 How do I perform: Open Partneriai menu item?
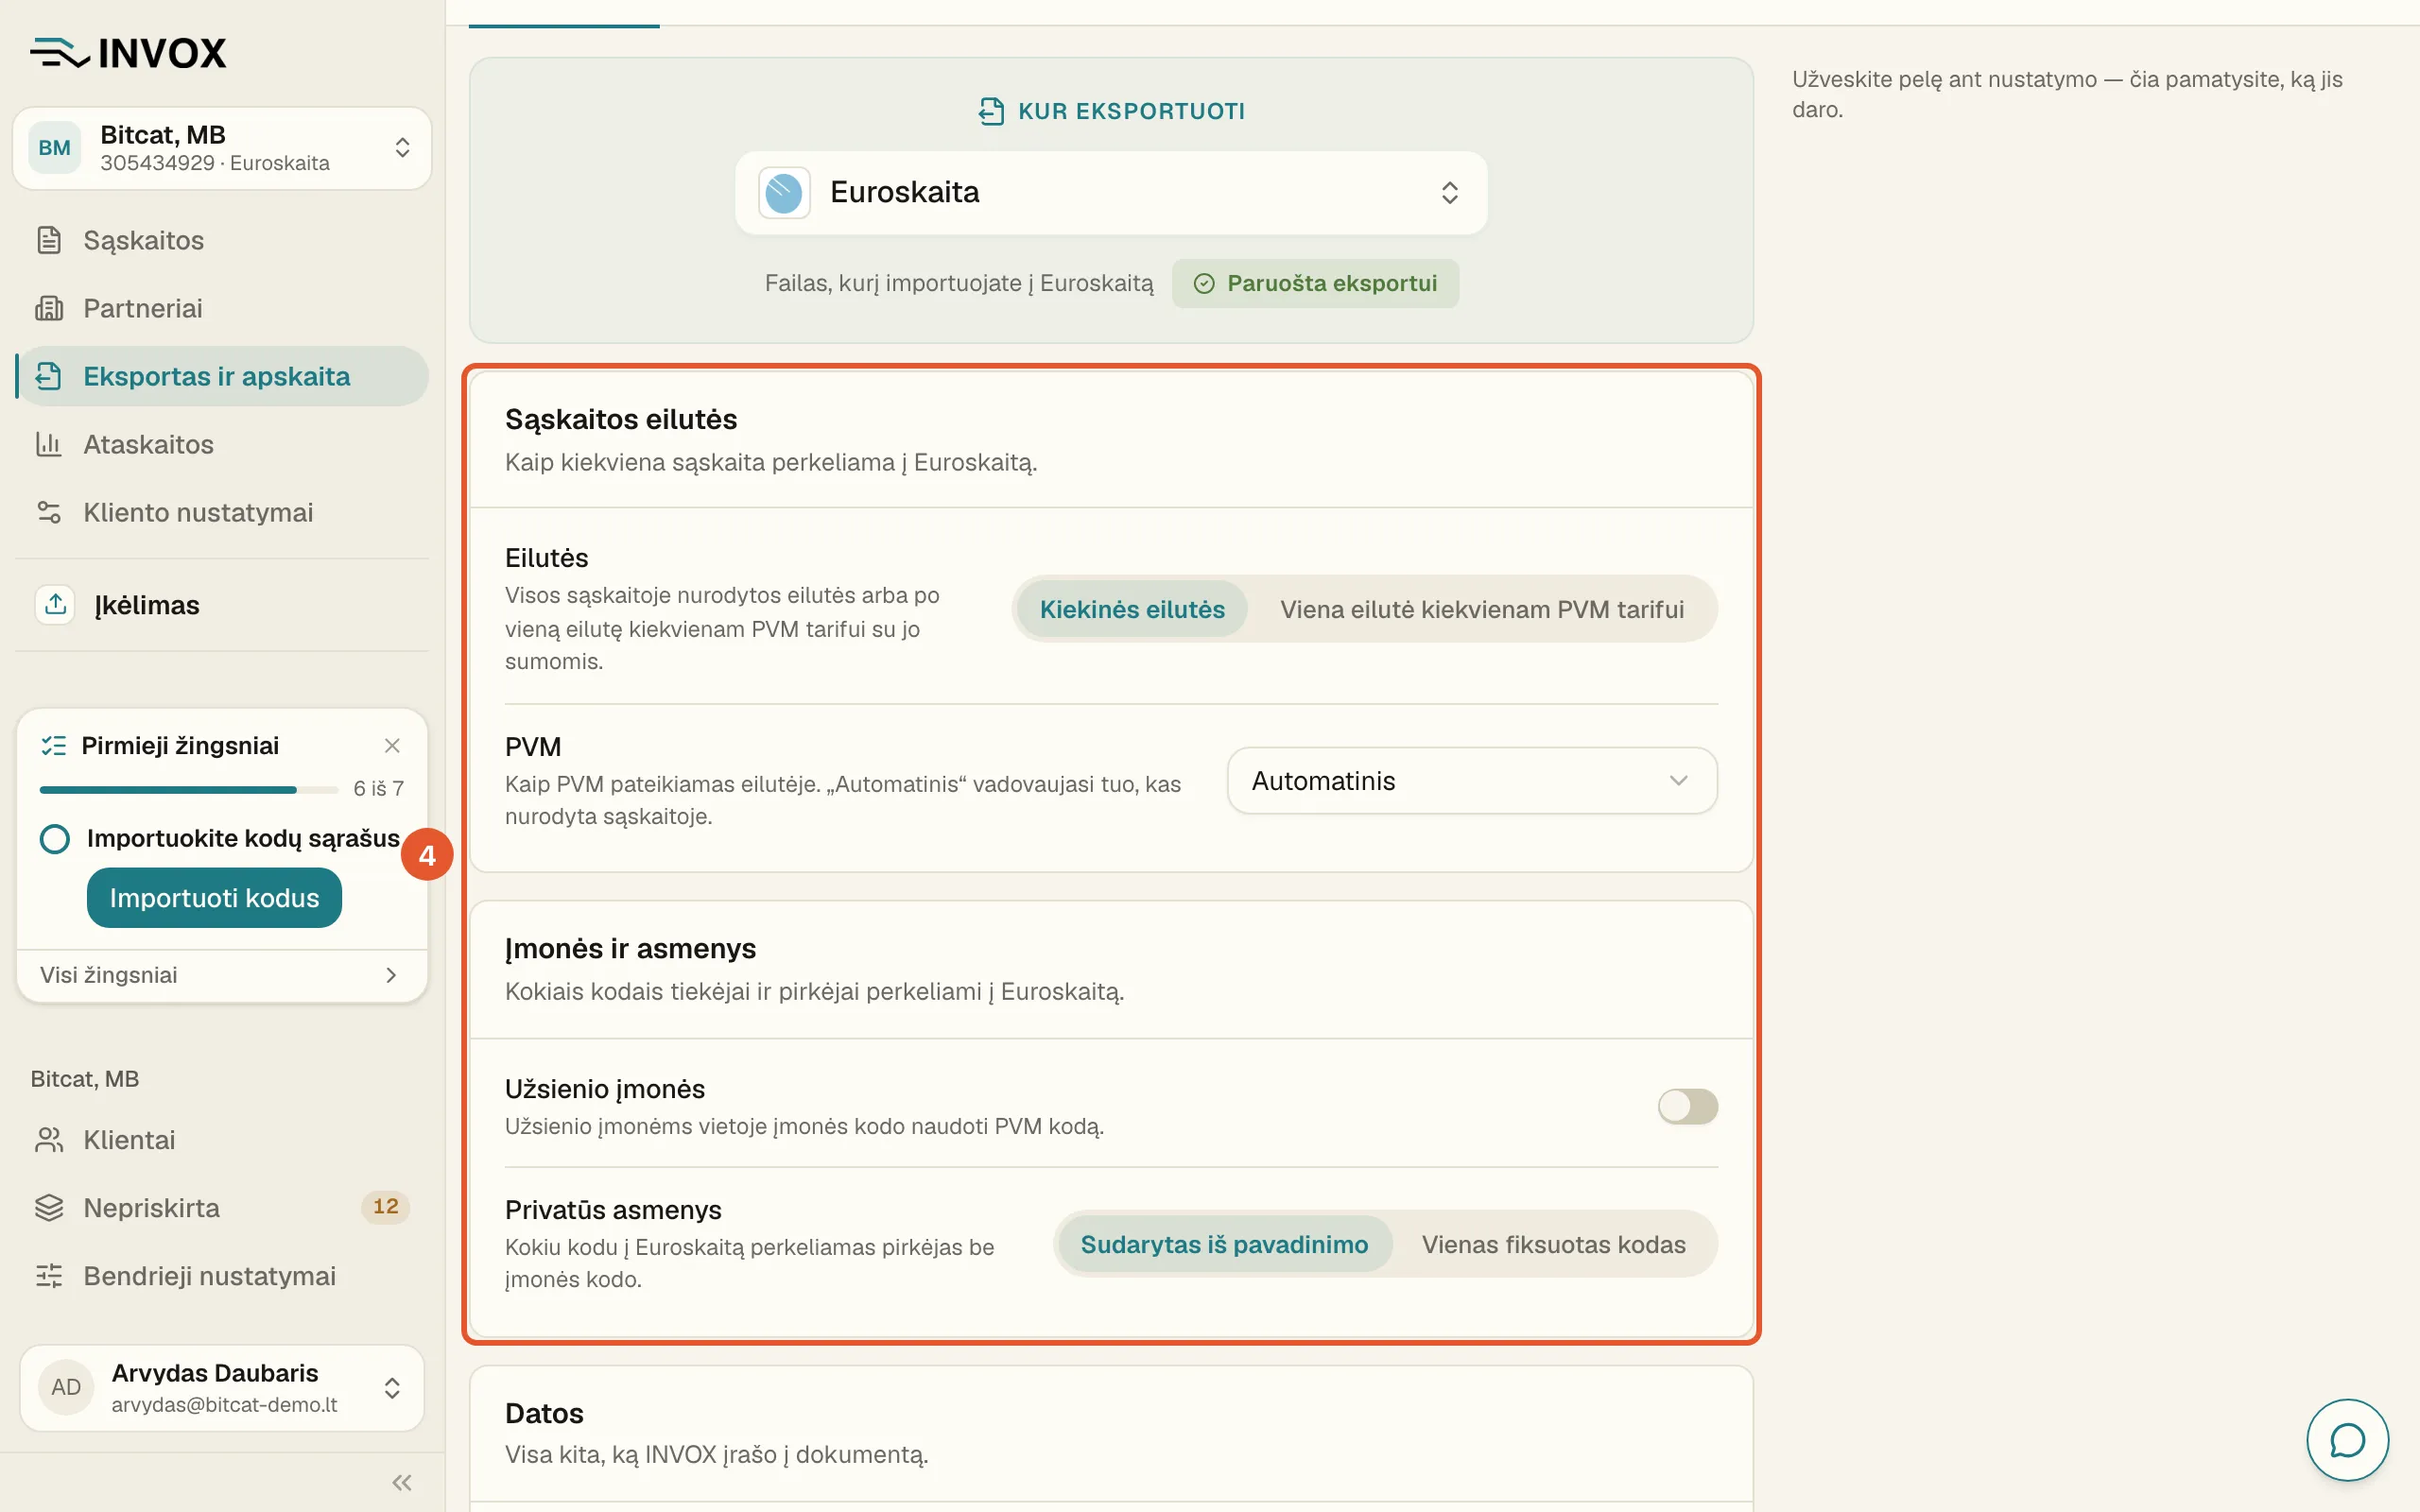222,308
